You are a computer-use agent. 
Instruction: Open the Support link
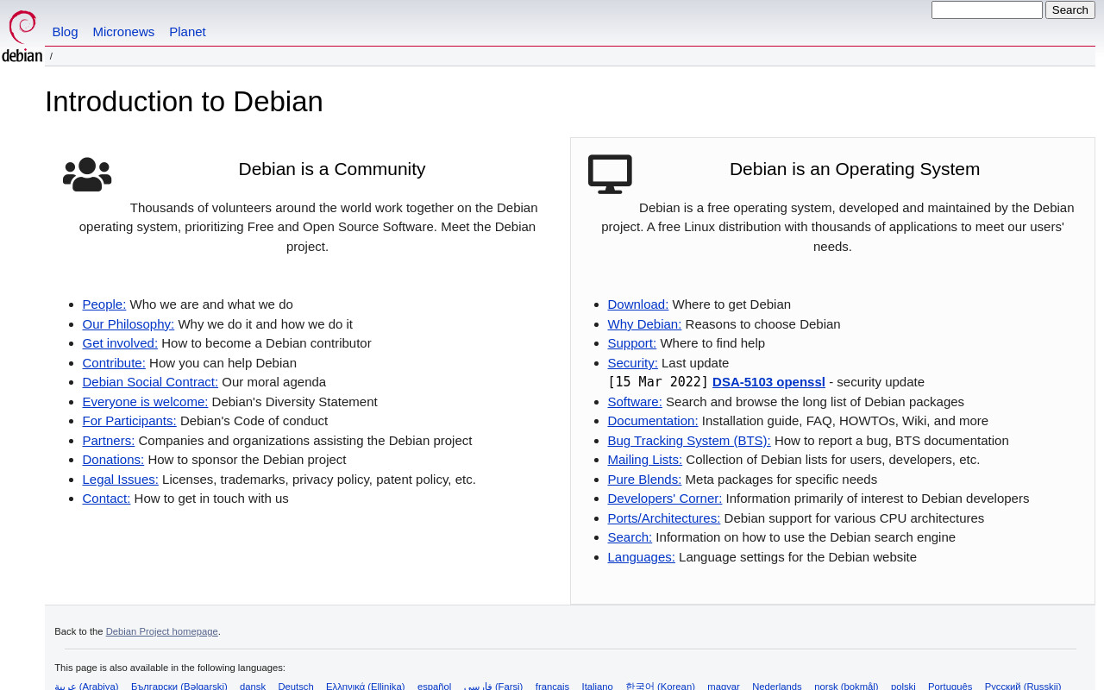(632, 343)
